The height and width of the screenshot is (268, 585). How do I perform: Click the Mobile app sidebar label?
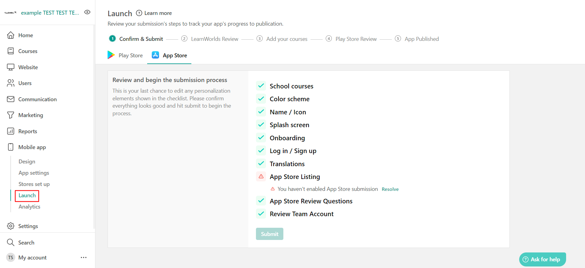click(32, 147)
